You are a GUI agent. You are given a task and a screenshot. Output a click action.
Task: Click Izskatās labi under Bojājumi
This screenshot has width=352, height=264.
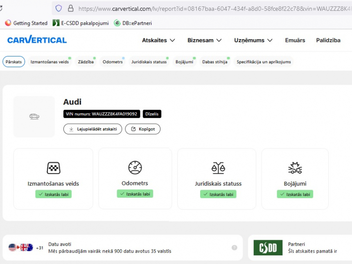(295, 194)
